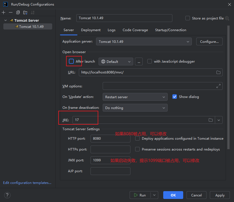Click the AJP port field

[110, 171]
